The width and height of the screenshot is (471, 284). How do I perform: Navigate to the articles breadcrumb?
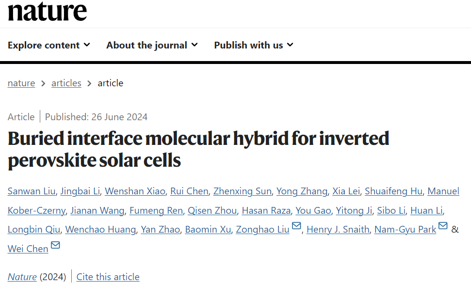[66, 83]
